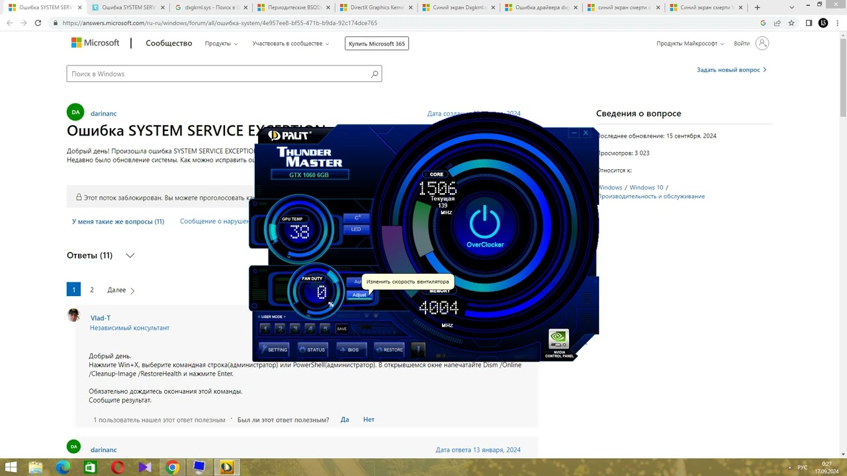Go to answers page 2
This screenshot has height=476, width=847.
(92, 290)
